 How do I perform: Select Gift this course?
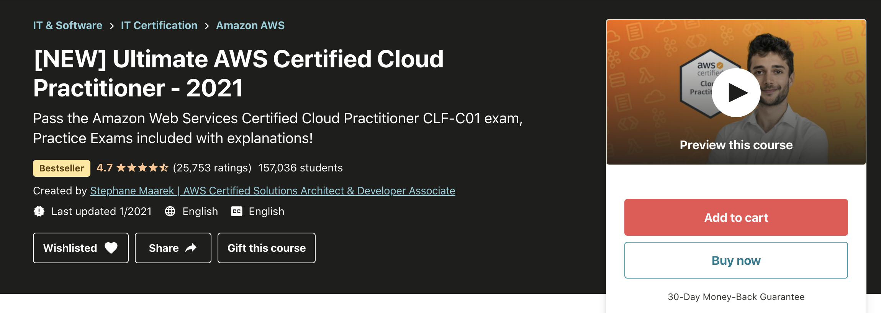[267, 248]
